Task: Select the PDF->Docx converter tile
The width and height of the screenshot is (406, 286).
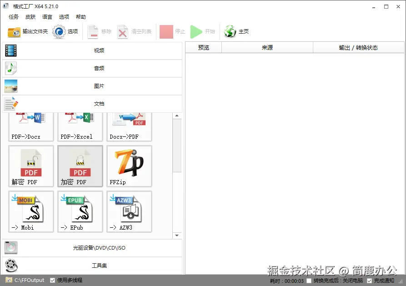Action: 31,127
